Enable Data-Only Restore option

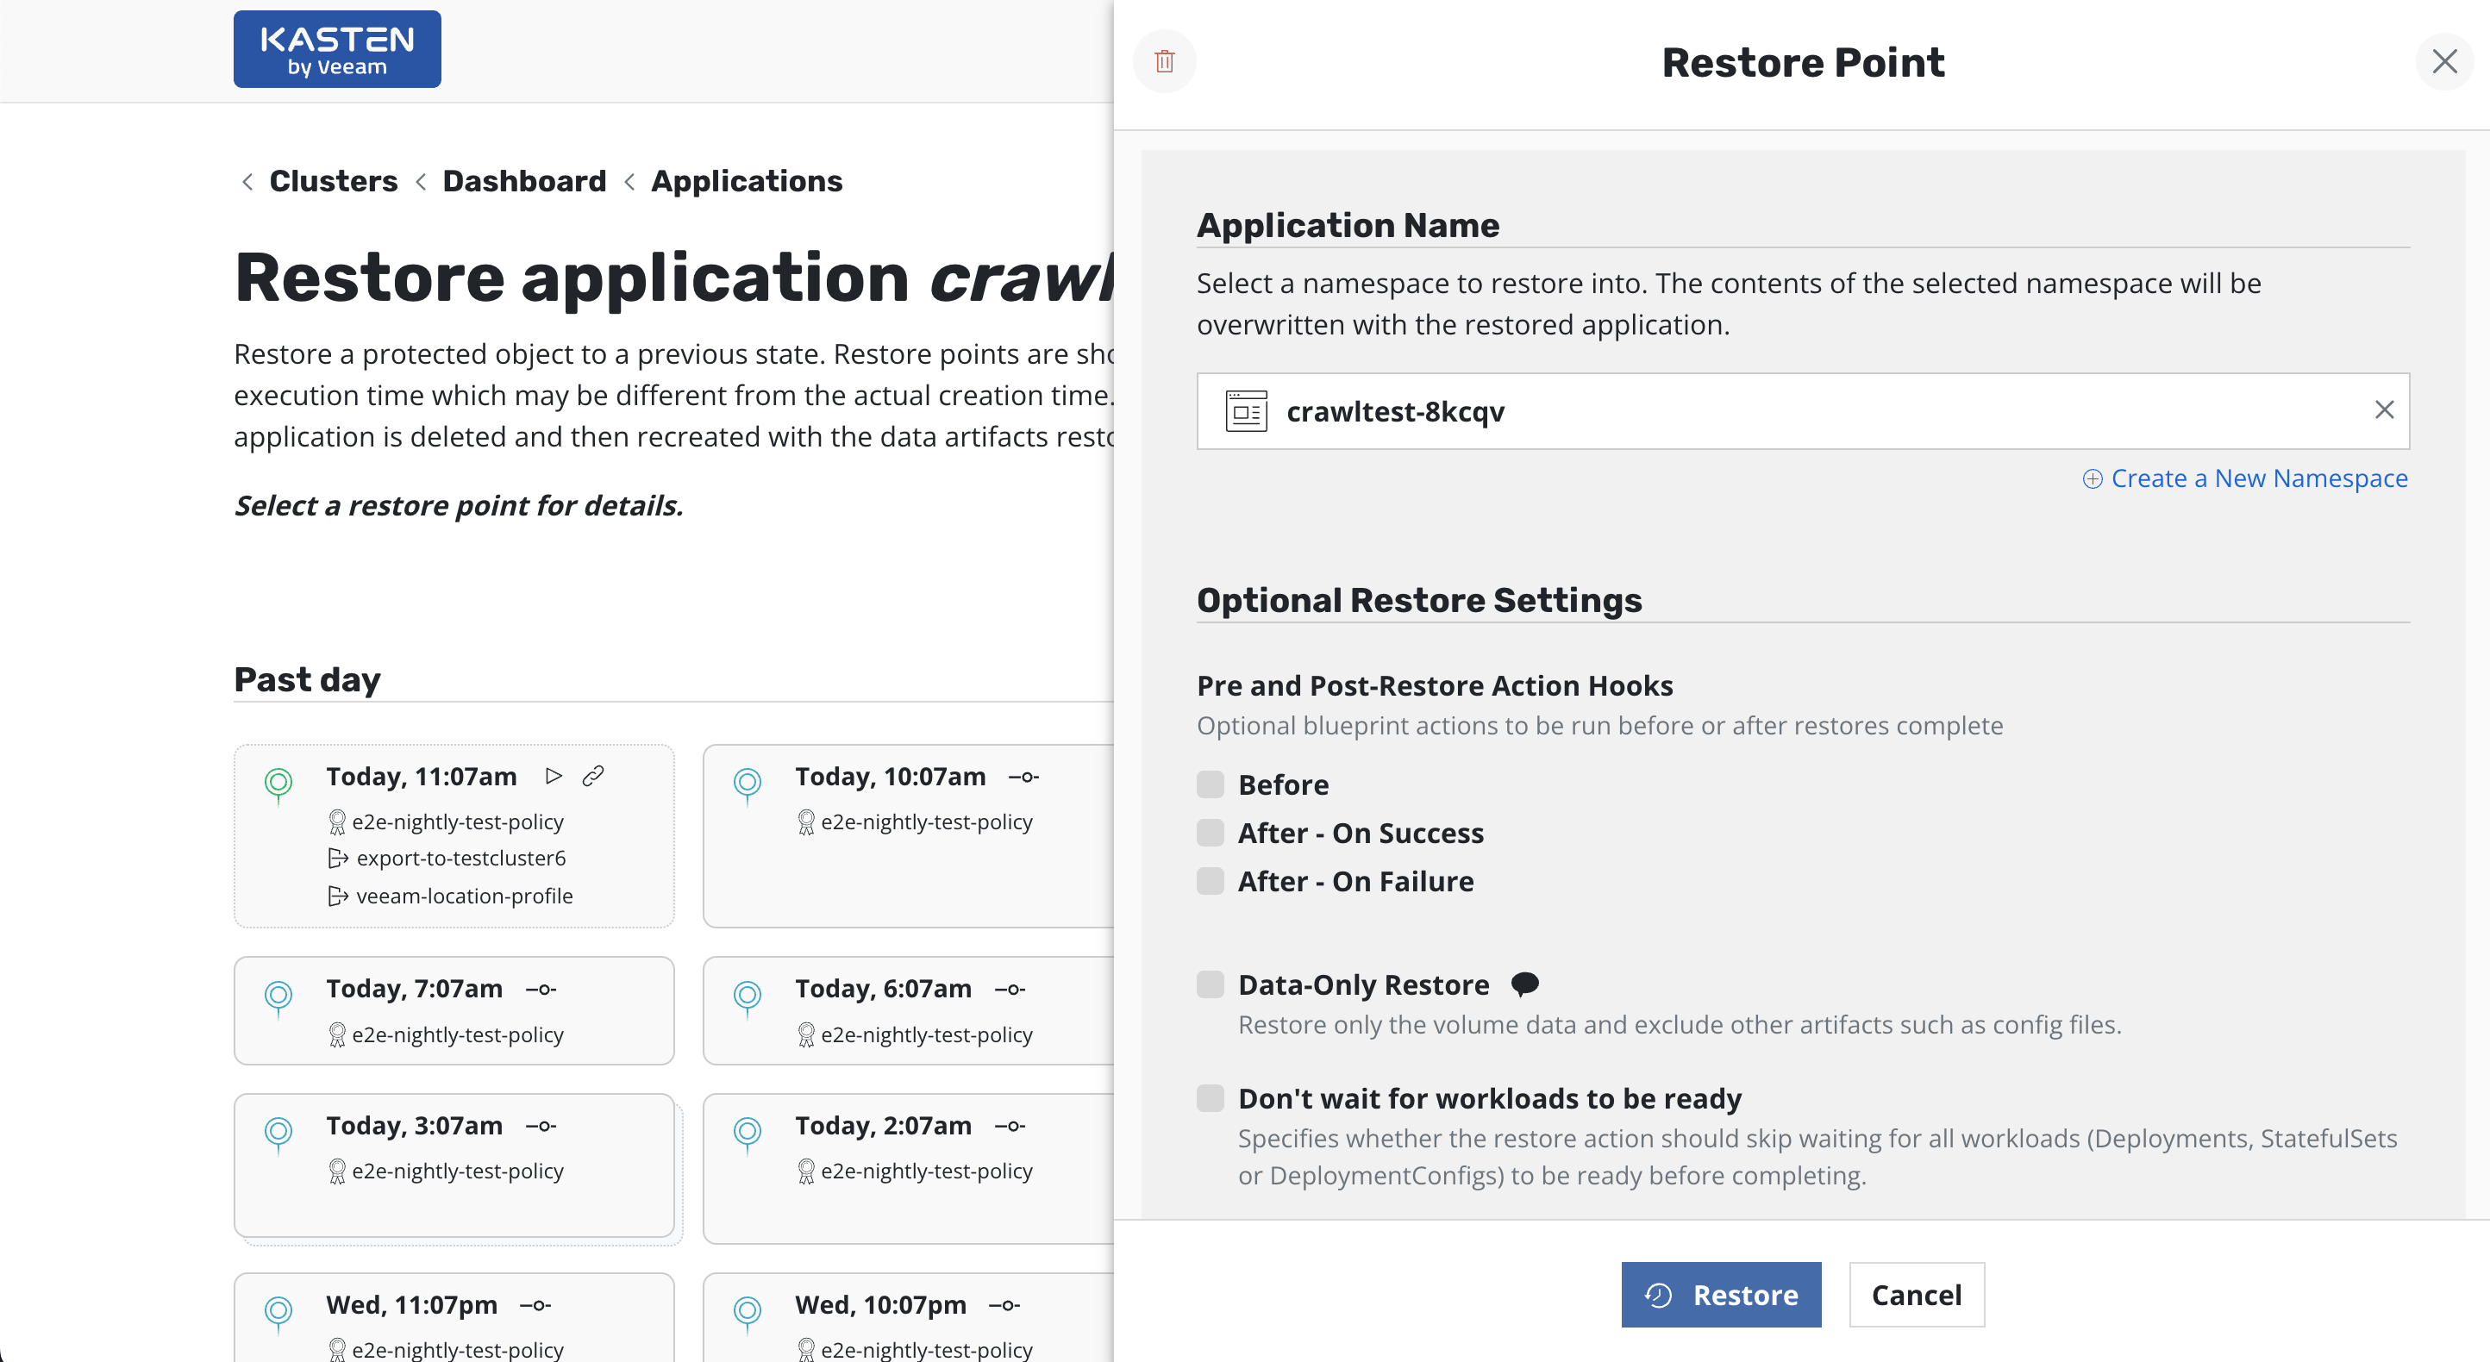pos(1210,984)
